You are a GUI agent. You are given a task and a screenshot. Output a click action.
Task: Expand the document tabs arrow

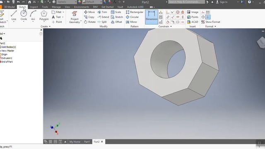coord(65,142)
